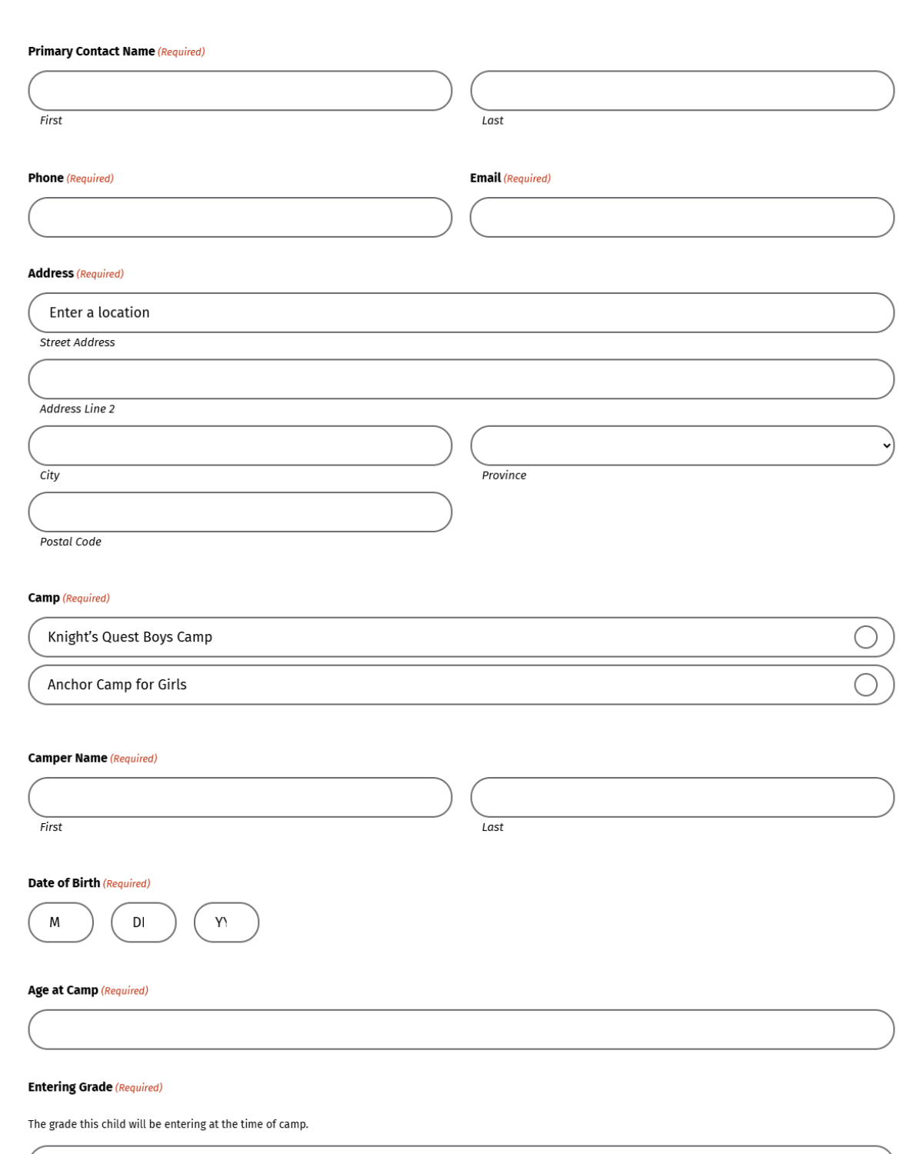The image size is (923, 1154).
Task: Click the Camper Last name field
Action: click(x=682, y=797)
